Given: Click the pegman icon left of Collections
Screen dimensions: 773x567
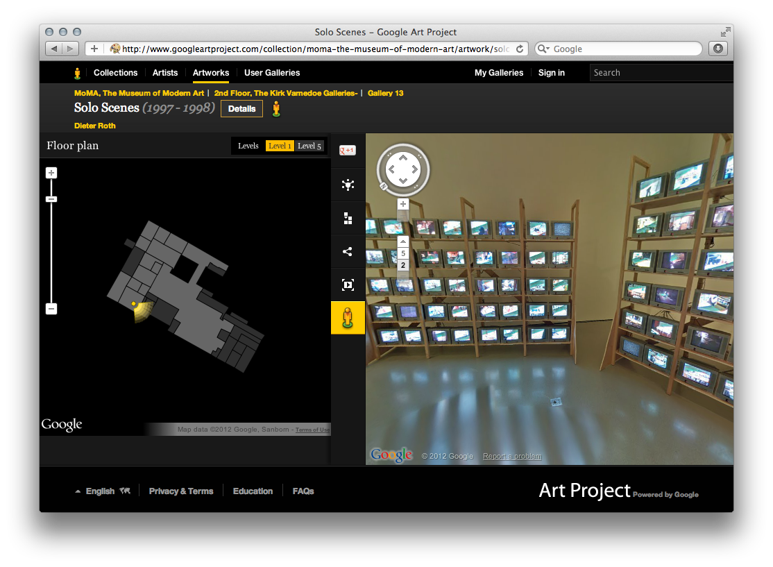Looking at the screenshot, I should pos(77,72).
